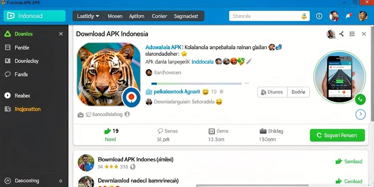Click the phone preview circular thumbnail

339,77
